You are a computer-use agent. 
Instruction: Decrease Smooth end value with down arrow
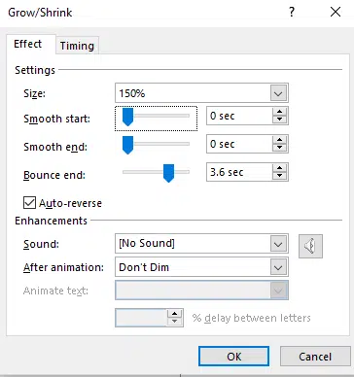[x=279, y=148]
